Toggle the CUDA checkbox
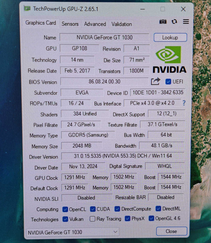Screen dimensions: 211x243 pos(93,209)
